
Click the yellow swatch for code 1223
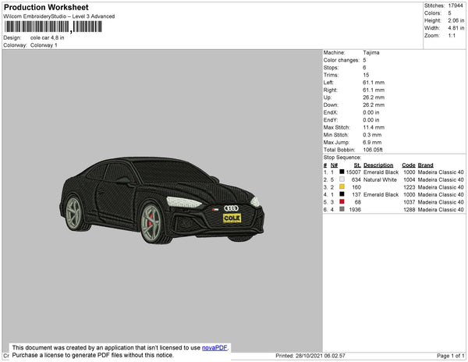click(342, 187)
